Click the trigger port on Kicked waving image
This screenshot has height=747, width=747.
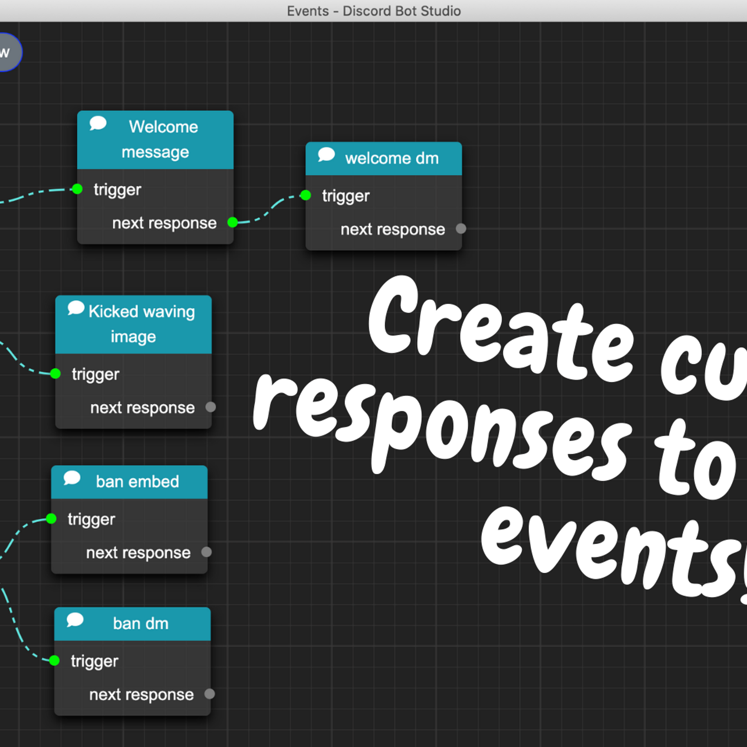click(x=56, y=373)
